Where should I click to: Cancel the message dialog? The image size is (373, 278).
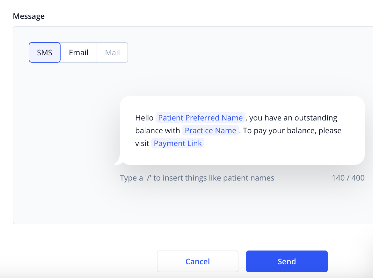pyautogui.click(x=197, y=261)
